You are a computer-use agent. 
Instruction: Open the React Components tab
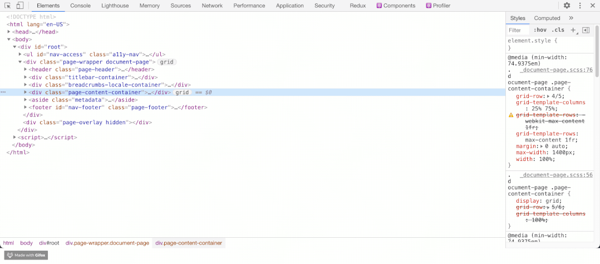[396, 6]
